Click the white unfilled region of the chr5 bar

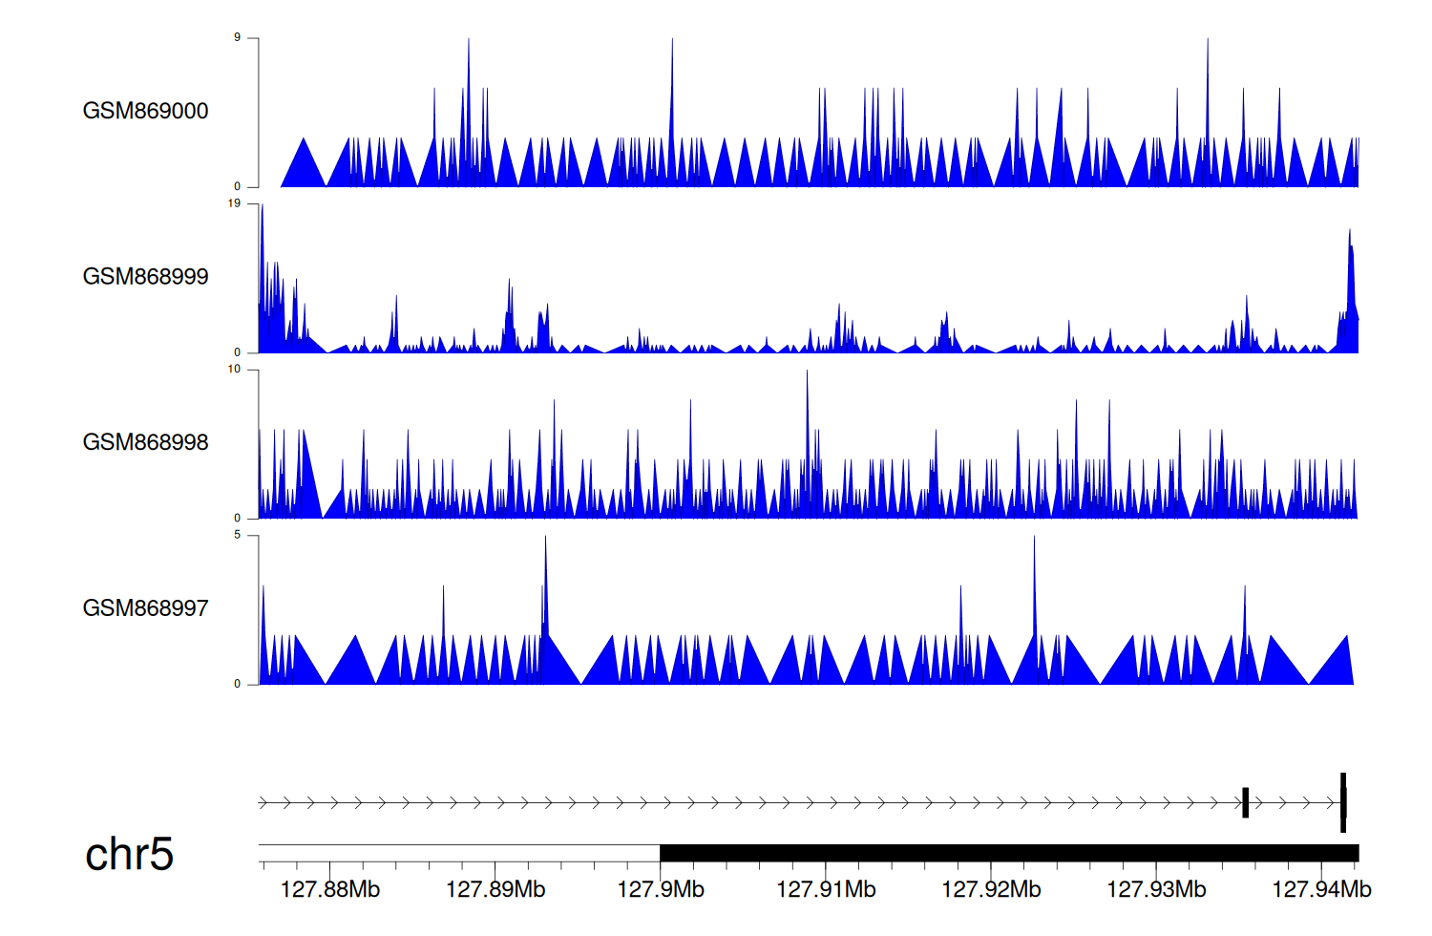458,853
